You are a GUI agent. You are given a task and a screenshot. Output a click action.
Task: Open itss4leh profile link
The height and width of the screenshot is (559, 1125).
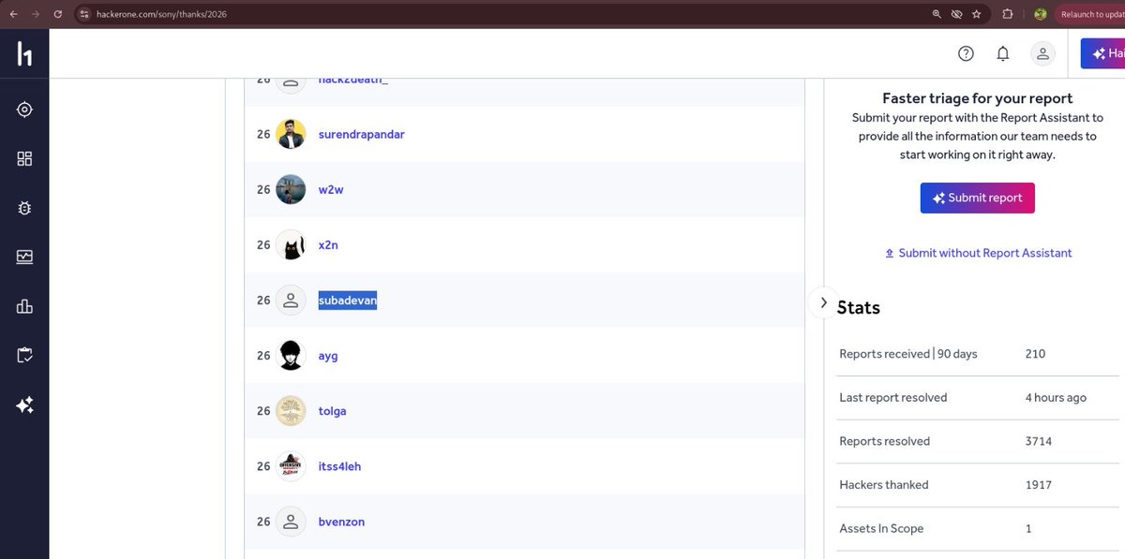pyautogui.click(x=339, y=466)
